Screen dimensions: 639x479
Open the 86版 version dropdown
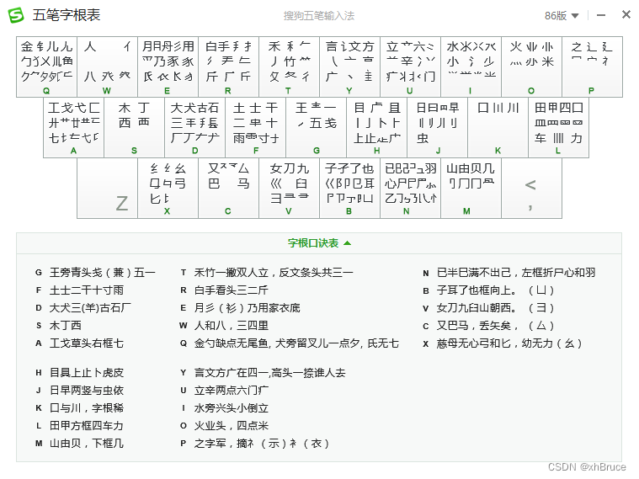click(562, 16)
